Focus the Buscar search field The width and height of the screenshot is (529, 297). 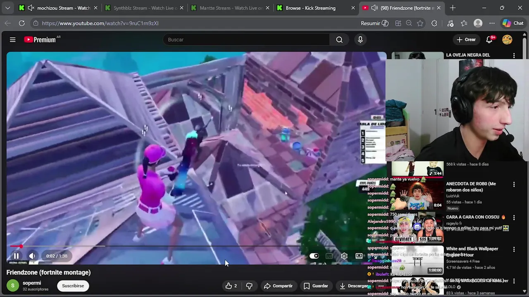246,40
